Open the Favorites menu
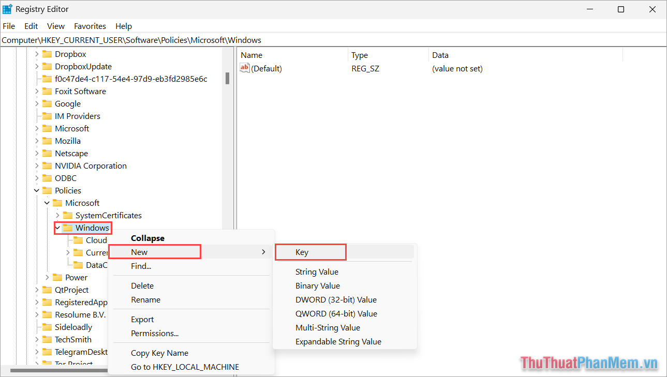The width and height of the screenshot is (667, 377). coord(90,26)
